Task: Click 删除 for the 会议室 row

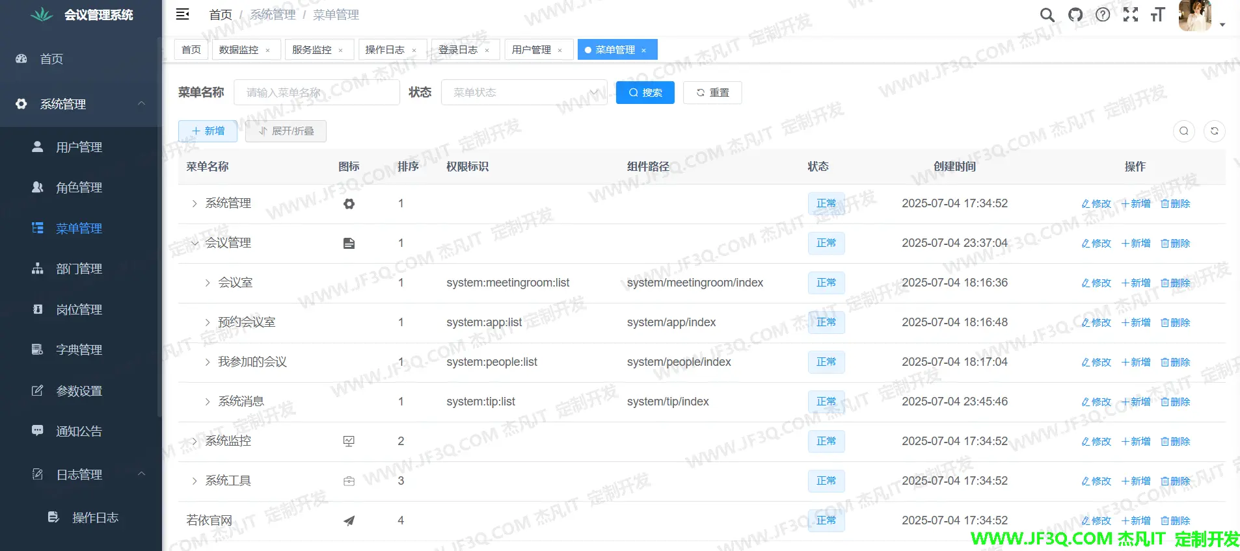Action: pyautogui.click(x=1175, y=283)
